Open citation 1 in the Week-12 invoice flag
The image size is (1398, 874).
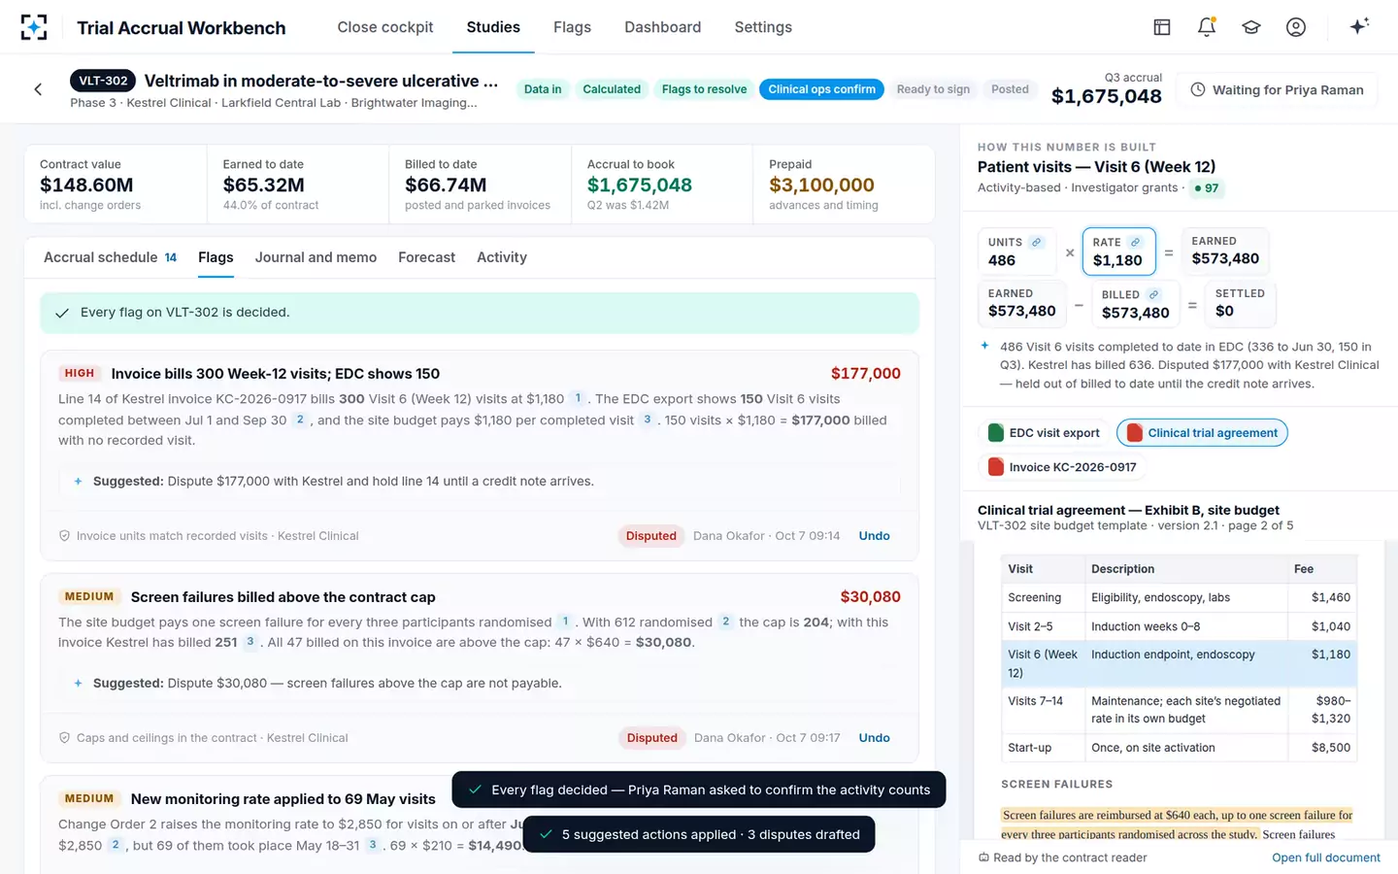(578, 398)
